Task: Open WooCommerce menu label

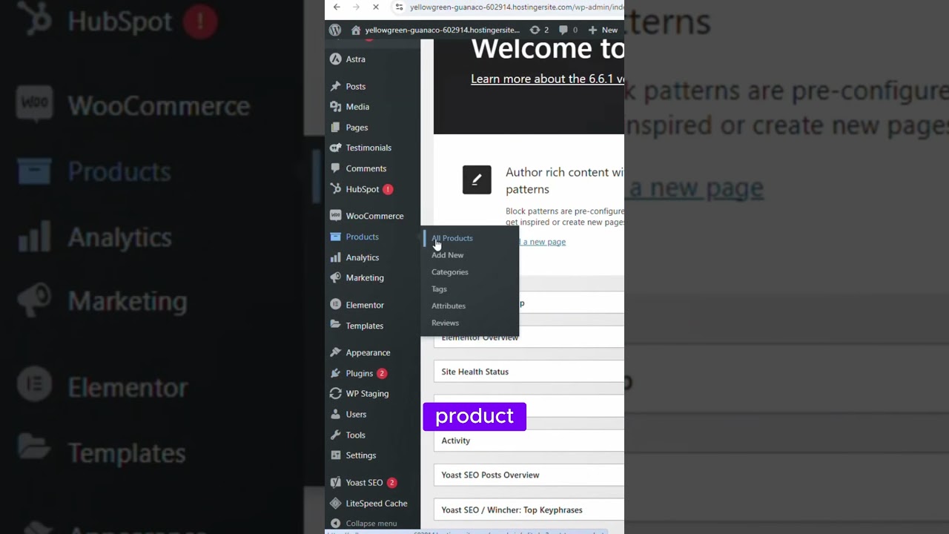Action: point(374,216)
